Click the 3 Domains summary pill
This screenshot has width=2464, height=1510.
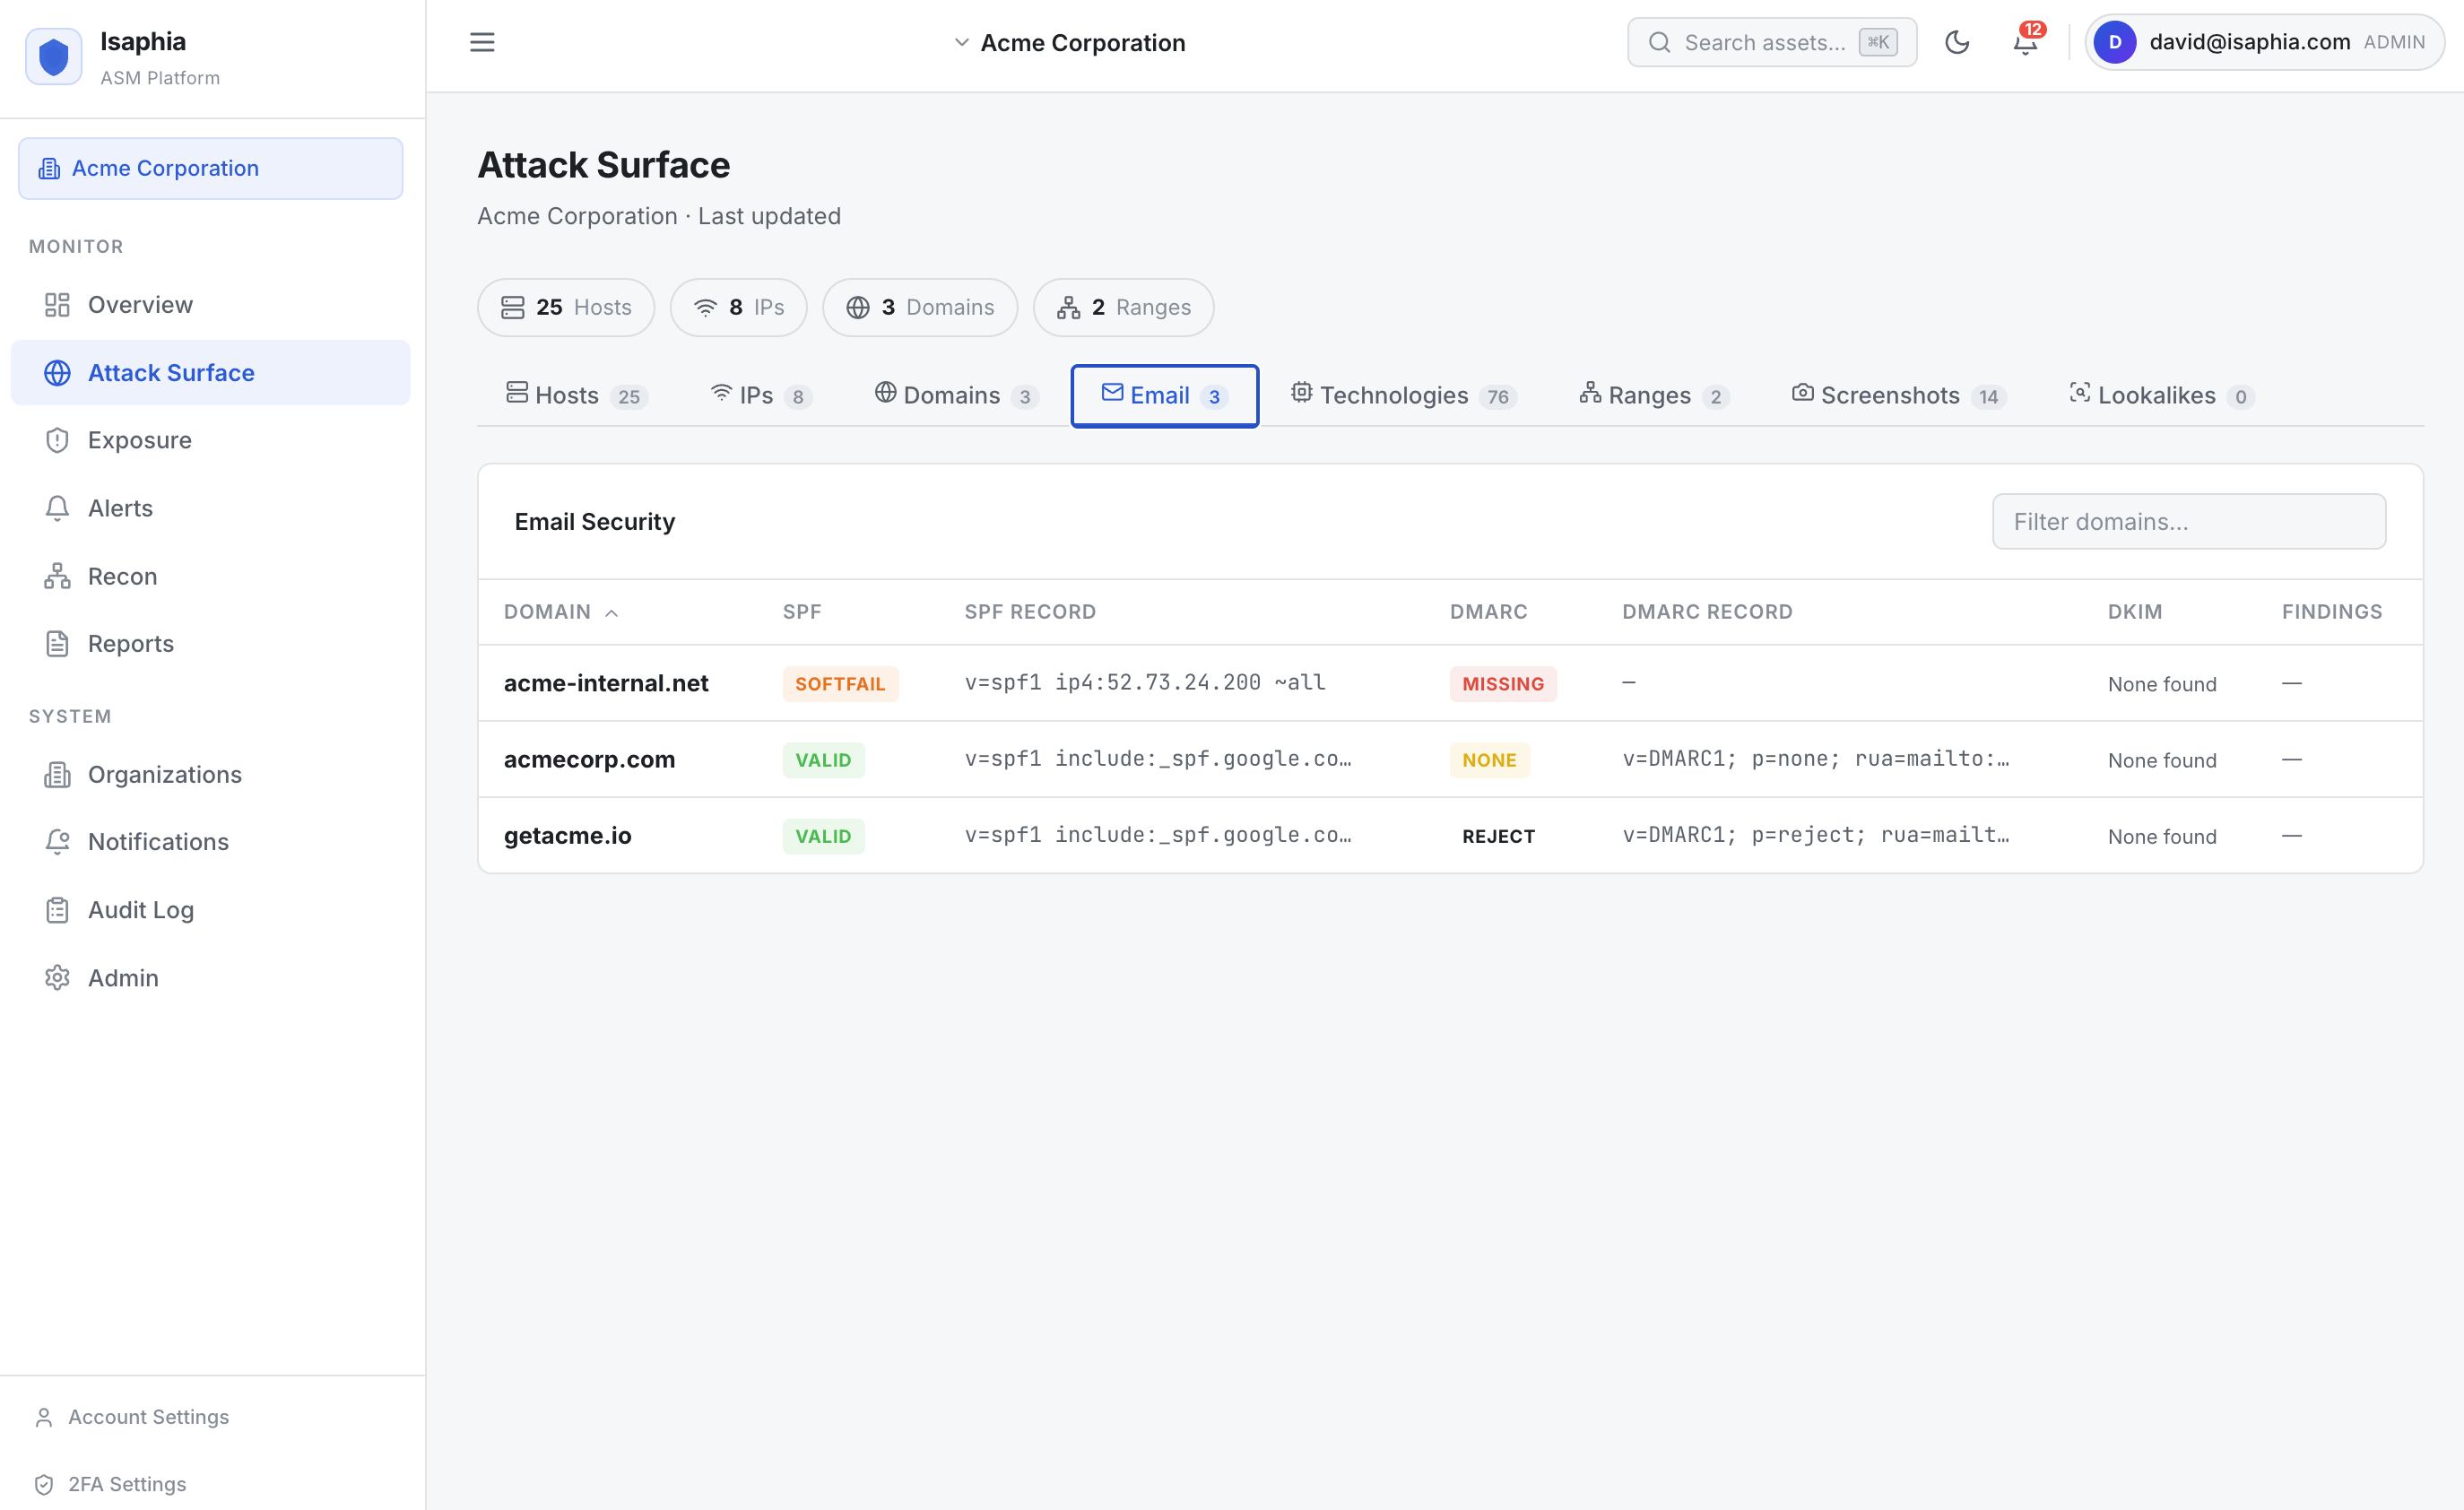(920, 307)
